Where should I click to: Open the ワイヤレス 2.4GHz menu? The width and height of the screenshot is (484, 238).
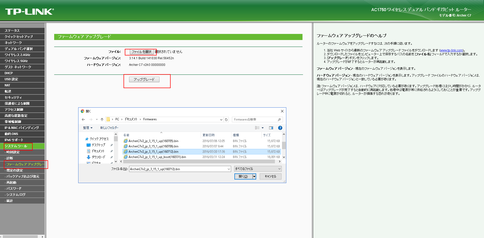(x=22, y=55)
